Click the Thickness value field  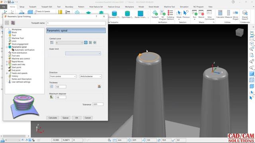point(61,87)
